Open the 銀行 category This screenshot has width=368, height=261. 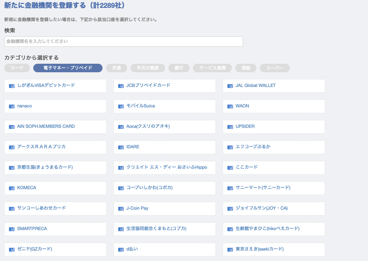(179, 68)
